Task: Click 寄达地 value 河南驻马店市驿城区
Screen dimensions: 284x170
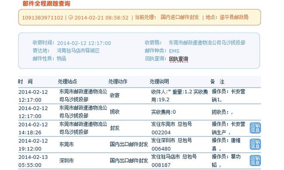Action: point(78,51)
